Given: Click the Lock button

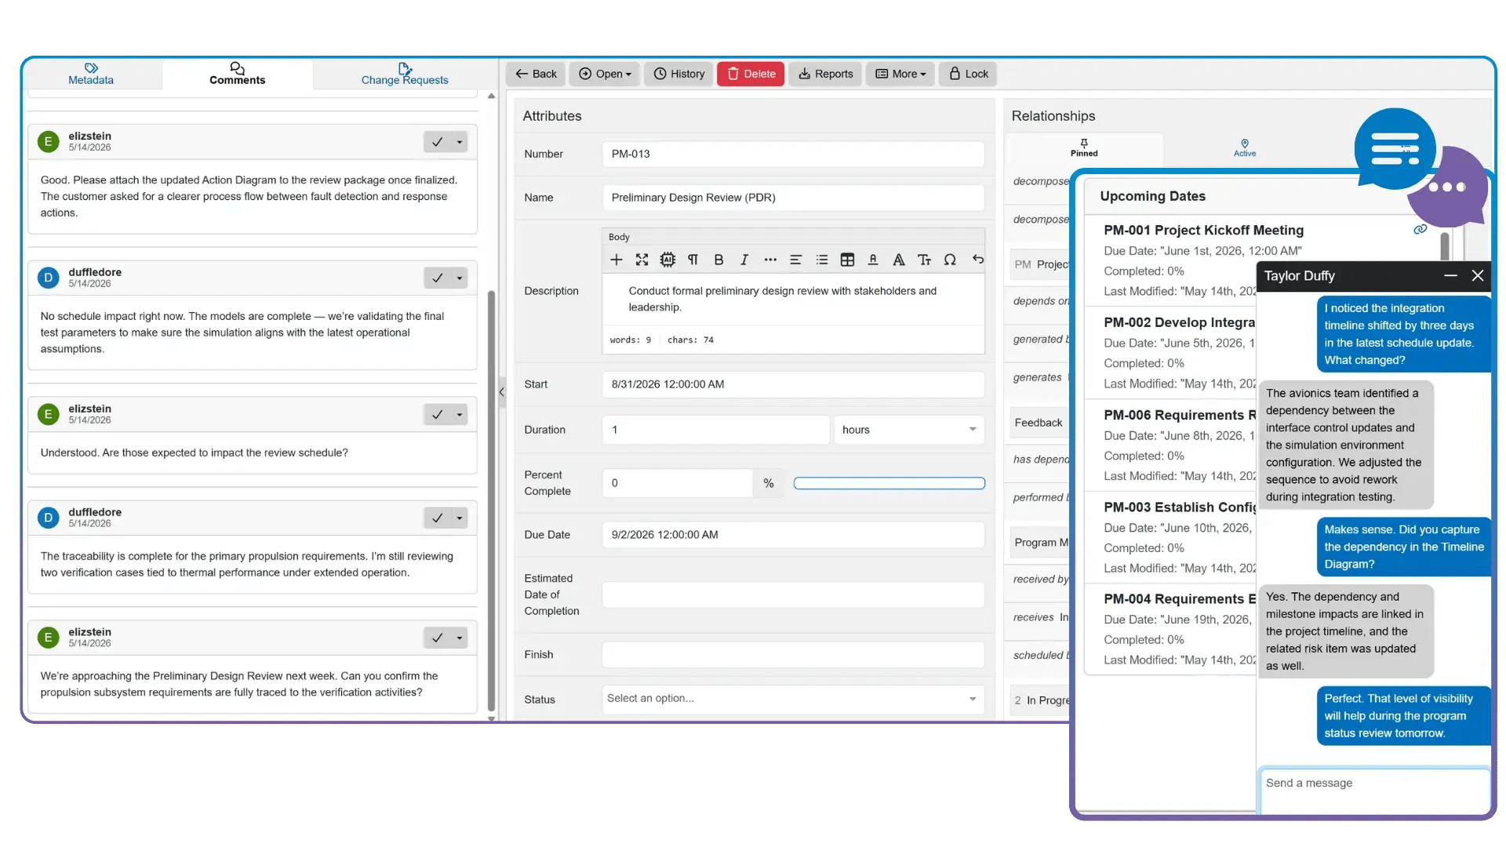Looking at the screenshot, I should (x=968, y=74).
